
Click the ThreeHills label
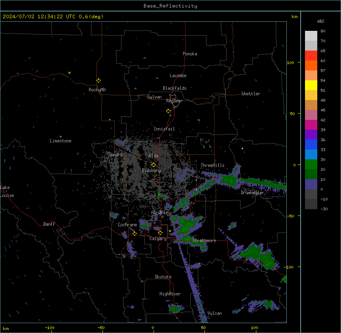pos(212,165)
